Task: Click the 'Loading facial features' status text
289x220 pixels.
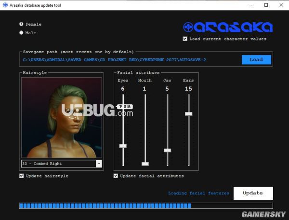Action: click(x=198, y=193)
